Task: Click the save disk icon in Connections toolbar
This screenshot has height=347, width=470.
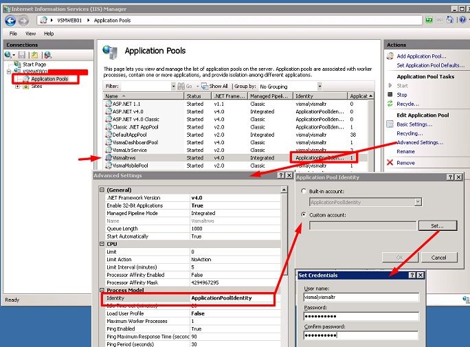Action: click(21, 55)
